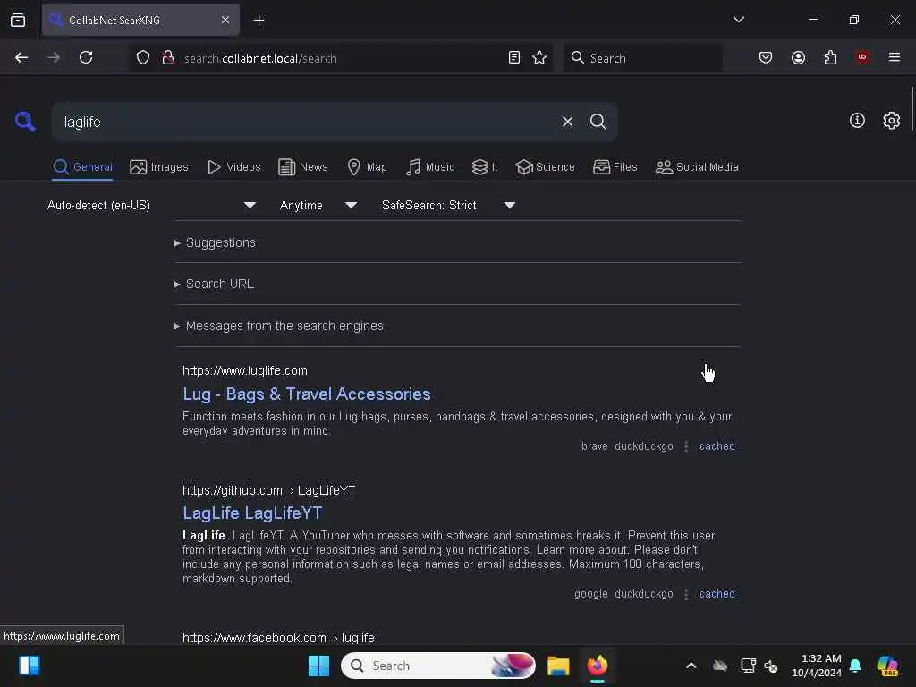Click https://www.facebook.com › luglife URL
Viewport: 916px width, 687px height.
click(278, 637)
